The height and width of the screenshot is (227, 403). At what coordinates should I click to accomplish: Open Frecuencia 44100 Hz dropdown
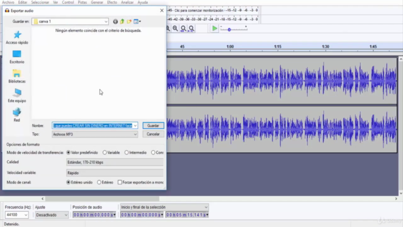point(17,215)
